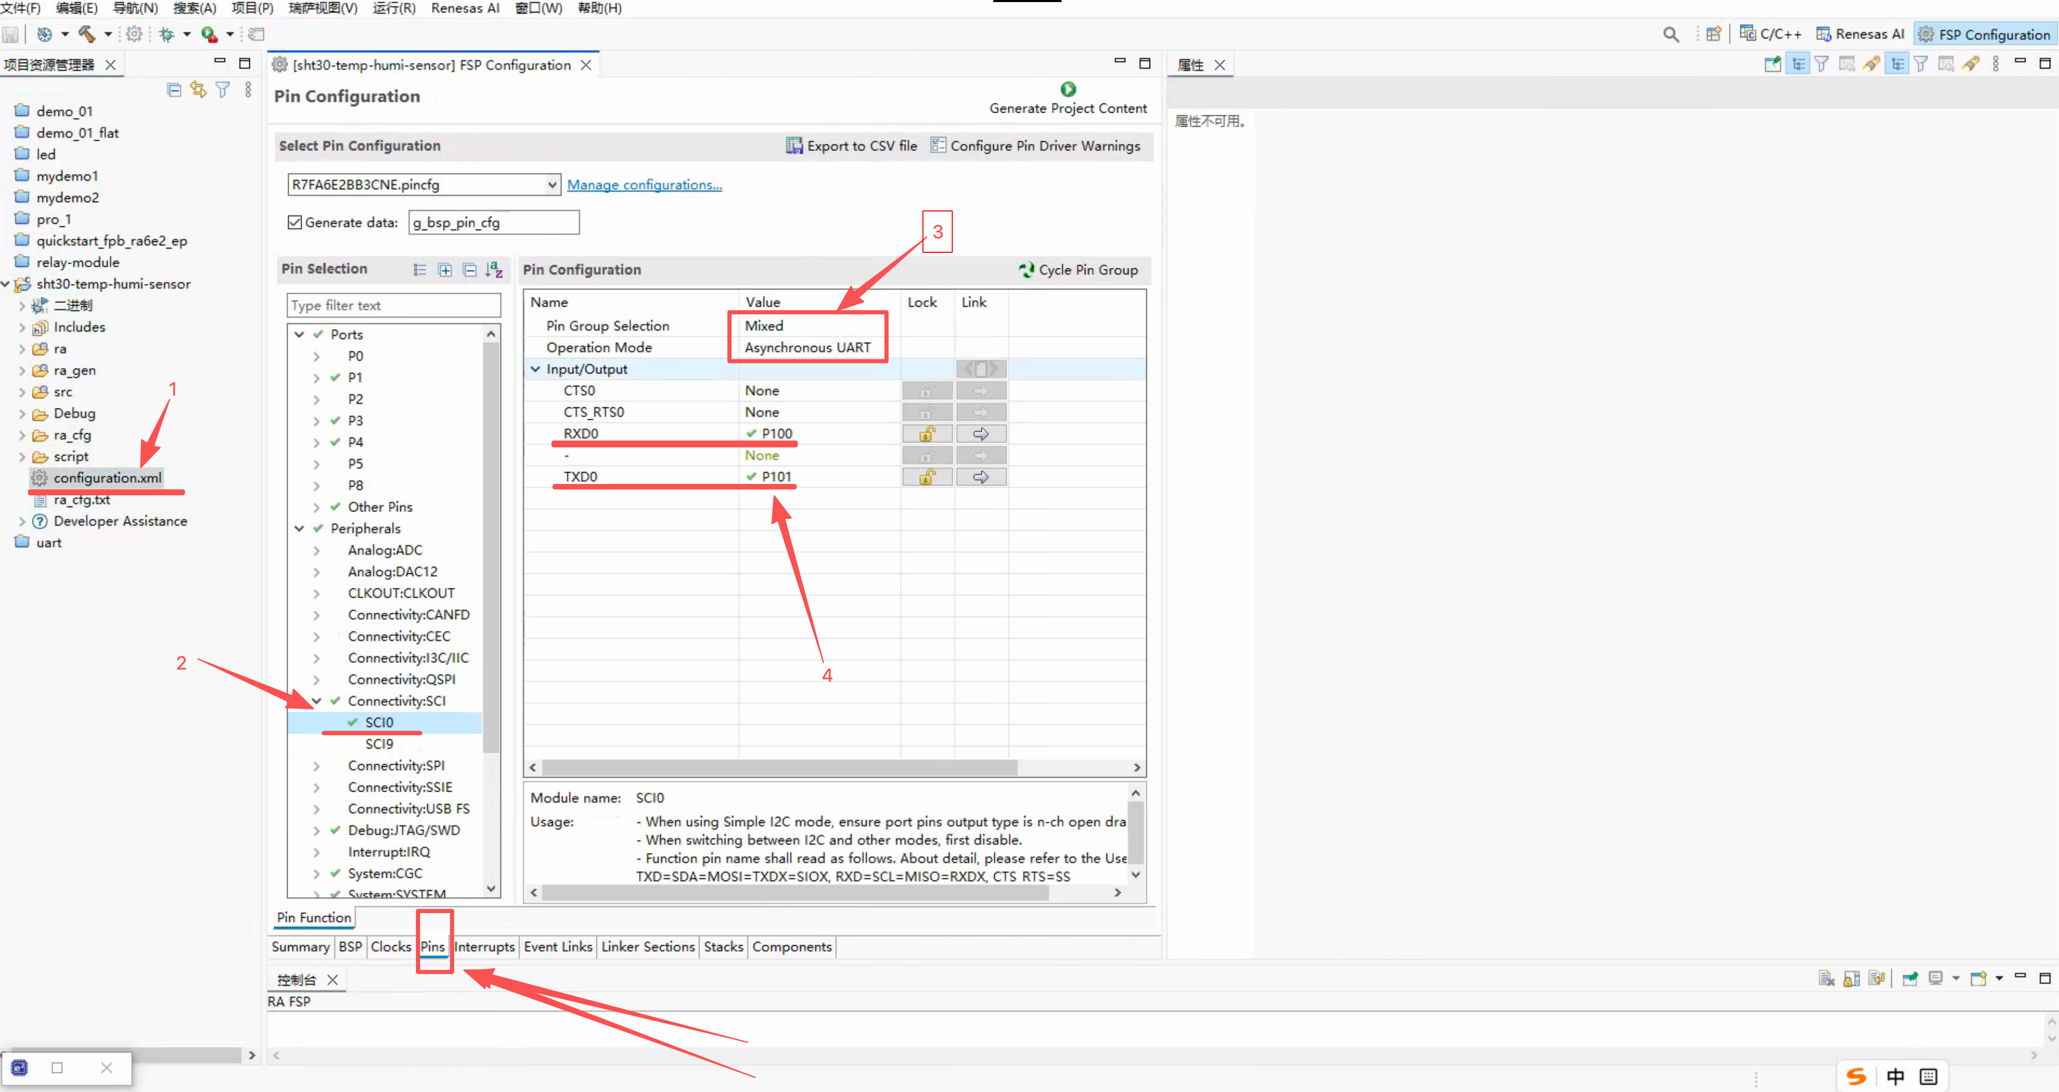Screen dimensions: 2059x1092
Task: Click the RXD0 link arrow icon
Action: [981, 434]
